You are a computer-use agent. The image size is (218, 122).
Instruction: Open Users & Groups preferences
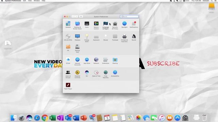tap(68, 74)
